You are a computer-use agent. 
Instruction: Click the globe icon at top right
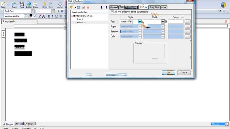point(224,5)
